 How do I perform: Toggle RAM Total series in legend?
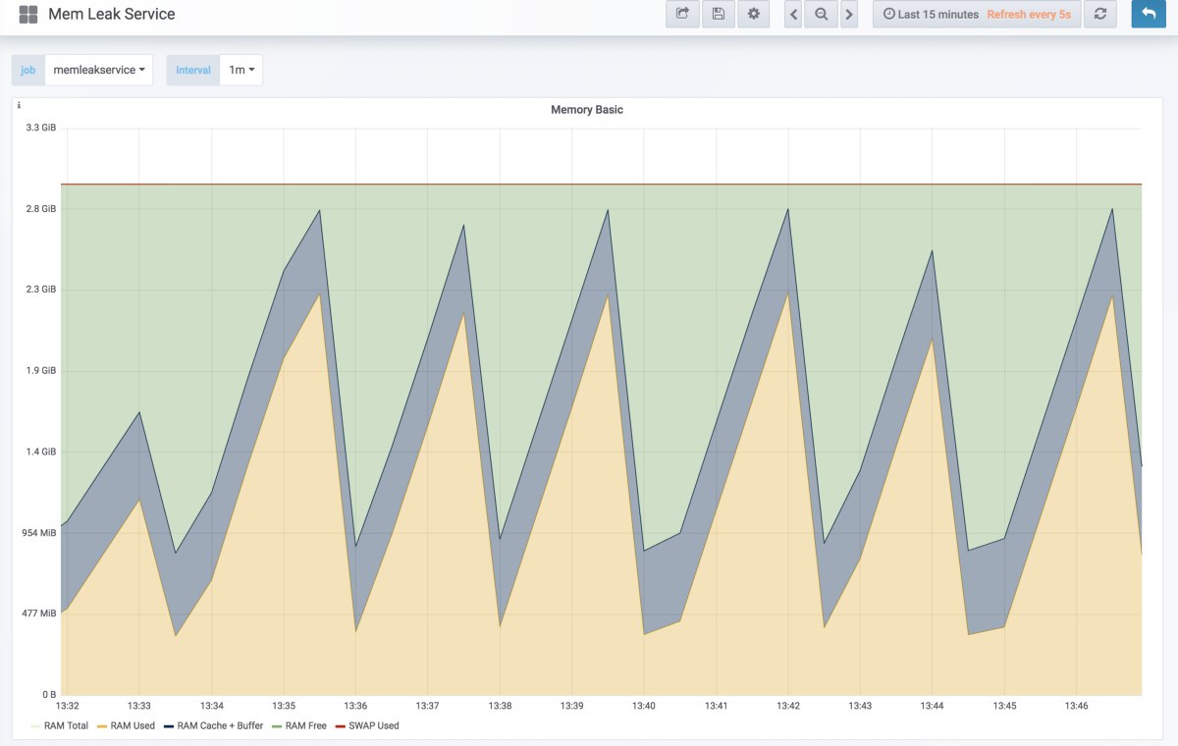(60, 726)
